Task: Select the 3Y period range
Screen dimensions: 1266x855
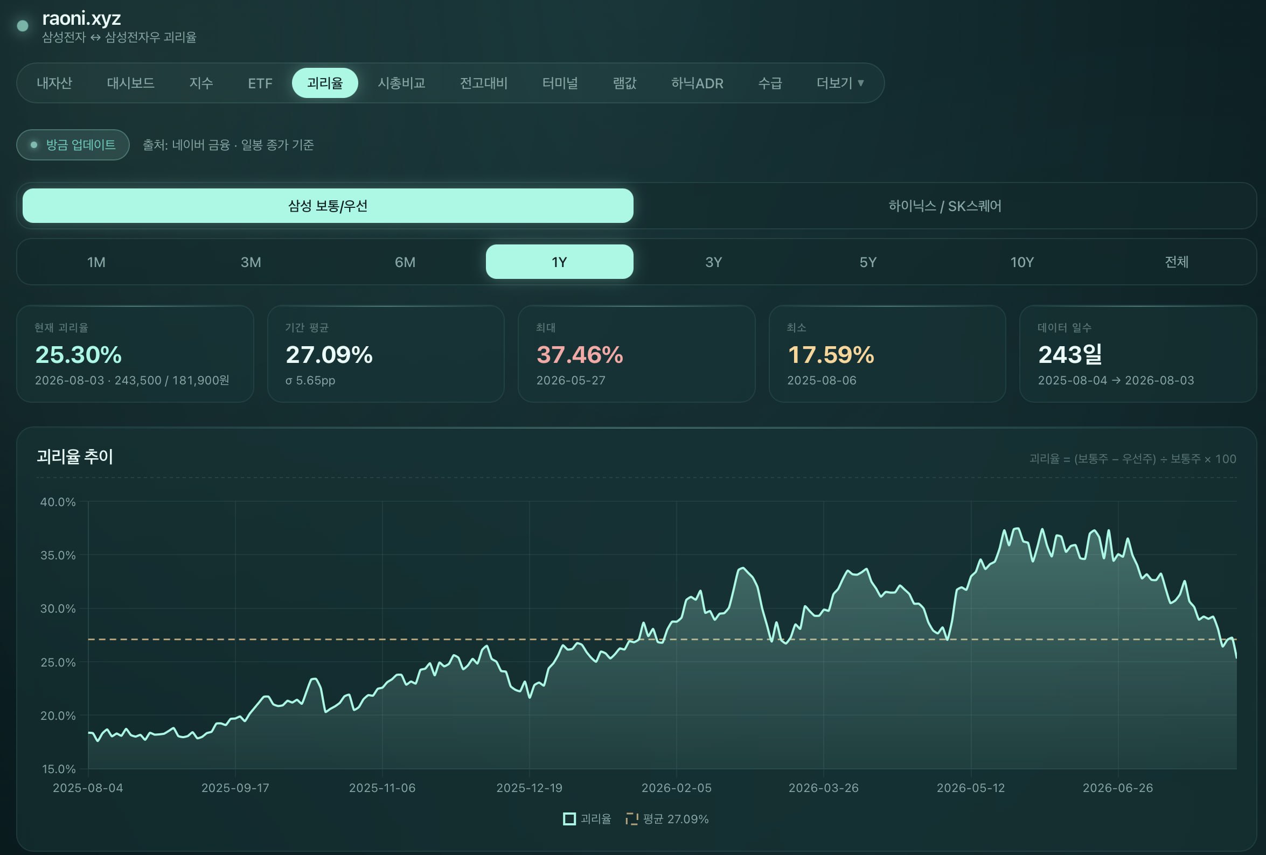Action: [713, 262]
